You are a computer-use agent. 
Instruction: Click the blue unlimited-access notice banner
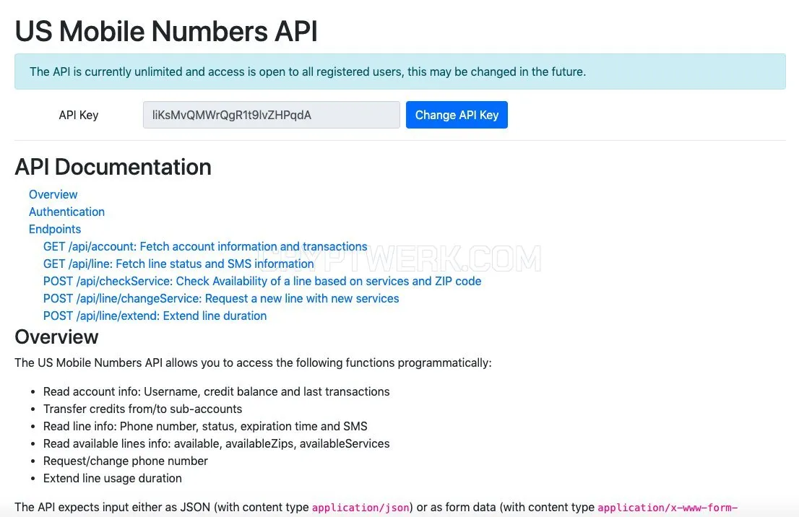[x=400, y=71]
